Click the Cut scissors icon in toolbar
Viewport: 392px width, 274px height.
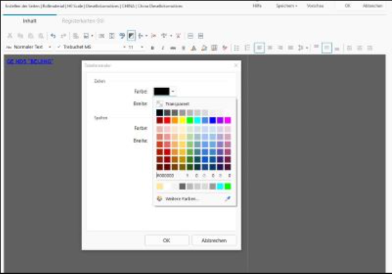(9, 35)
